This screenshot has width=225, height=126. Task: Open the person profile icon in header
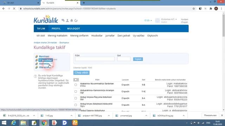pos(67,20)
